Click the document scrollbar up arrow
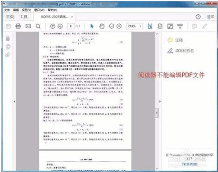This screenshot has height=172, width=218. (157, 34)
